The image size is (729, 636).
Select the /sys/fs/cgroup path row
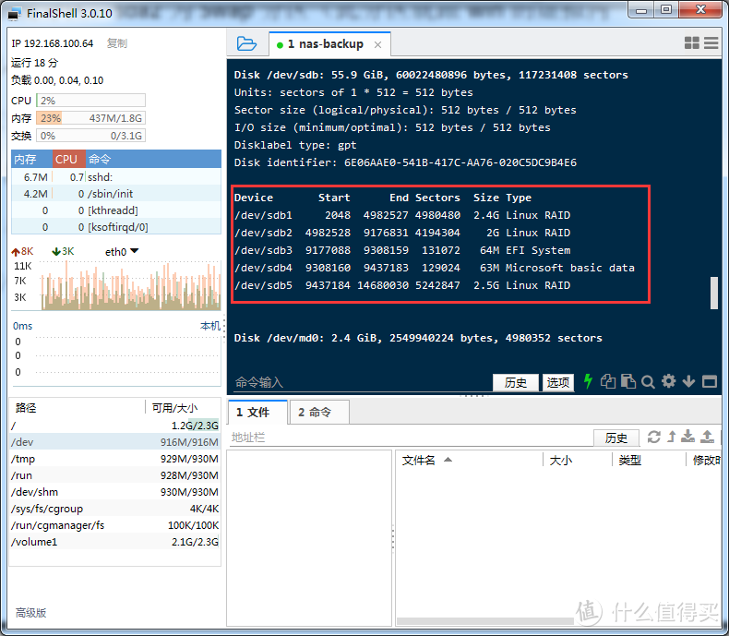pos(114,509)
